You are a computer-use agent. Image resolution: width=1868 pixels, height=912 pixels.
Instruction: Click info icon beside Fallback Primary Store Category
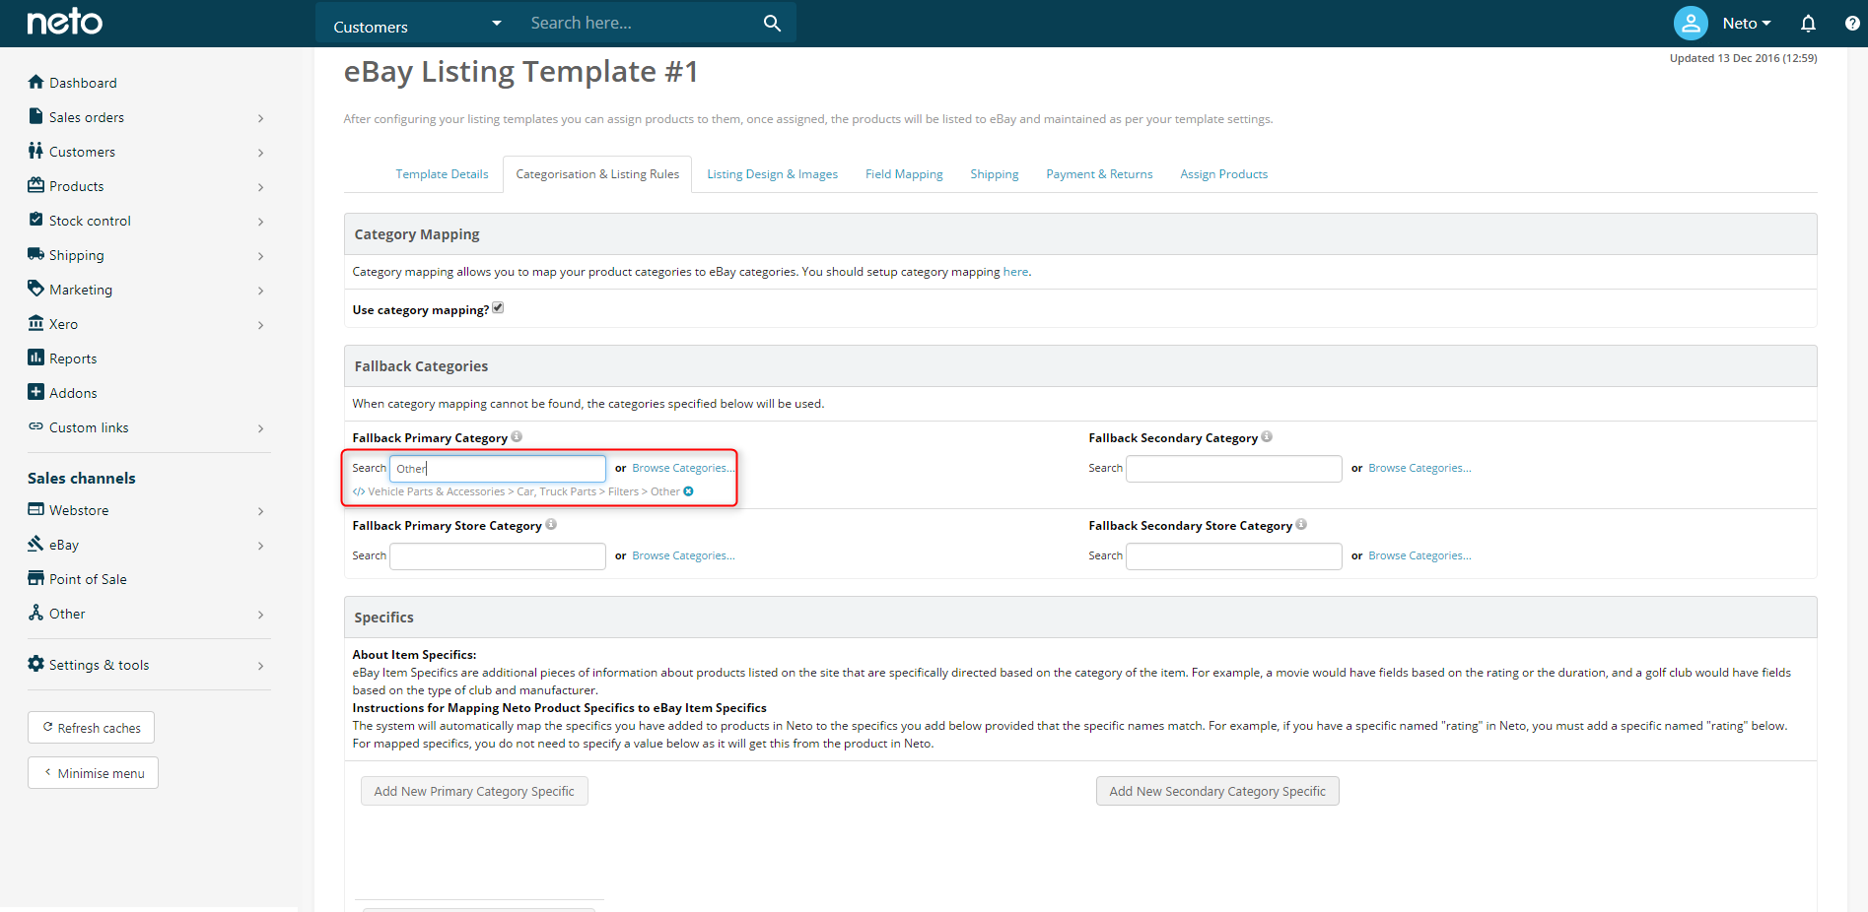(x=551, y=524)
